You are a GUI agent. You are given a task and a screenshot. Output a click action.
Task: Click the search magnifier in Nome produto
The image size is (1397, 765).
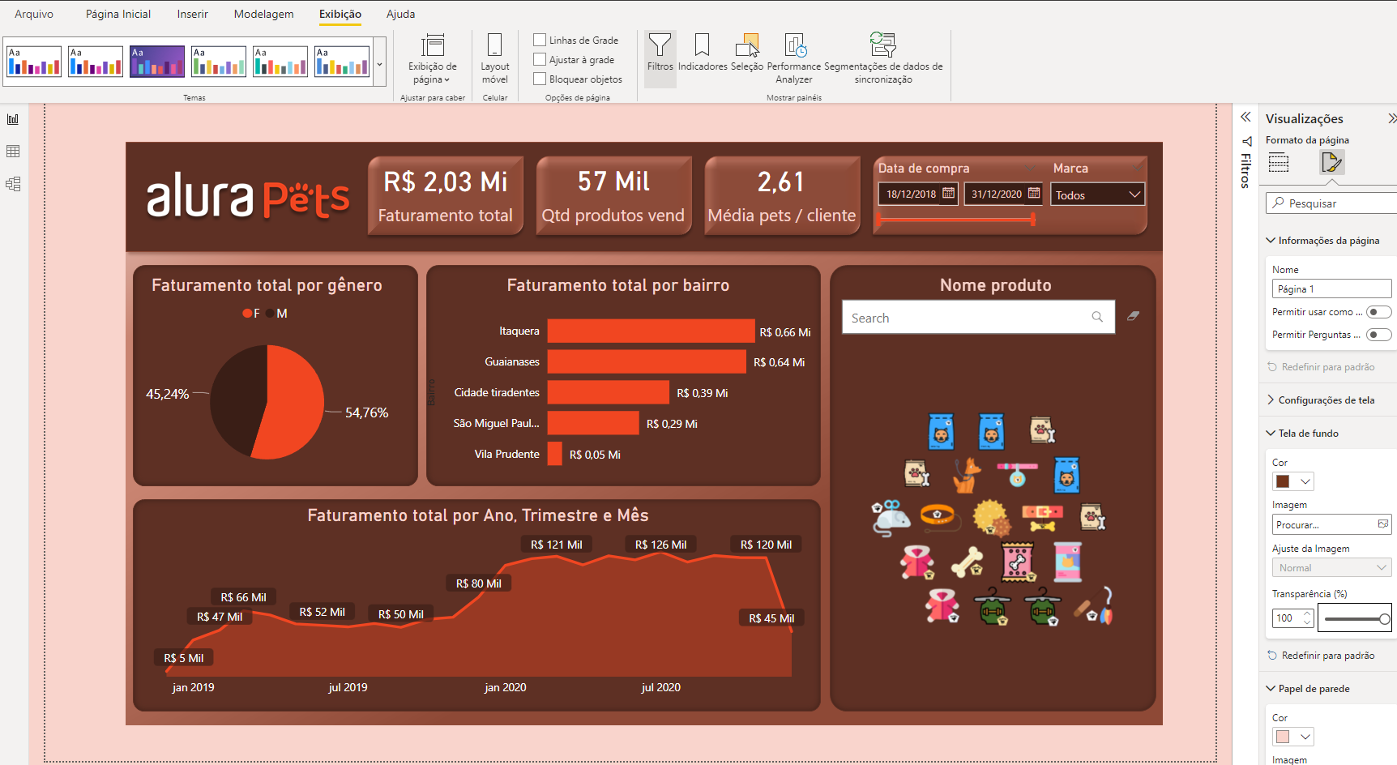tap(1097, 317)
